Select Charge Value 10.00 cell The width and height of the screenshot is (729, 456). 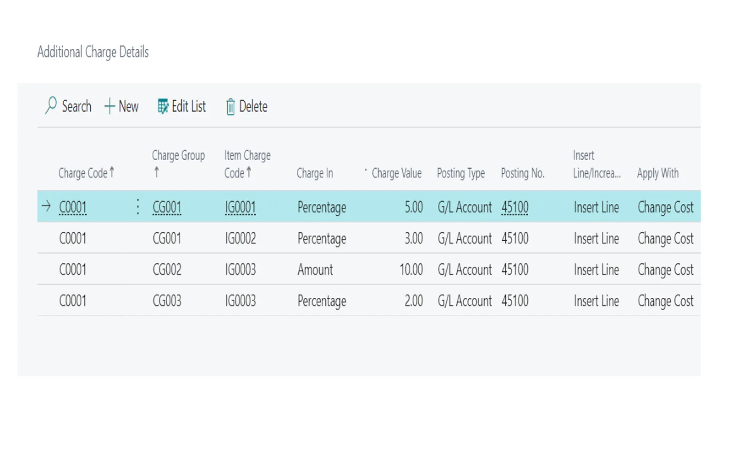(x=411, y=269)
